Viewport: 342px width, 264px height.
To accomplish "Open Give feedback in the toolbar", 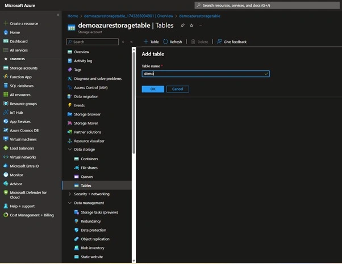I will click(x=232, y=42).
